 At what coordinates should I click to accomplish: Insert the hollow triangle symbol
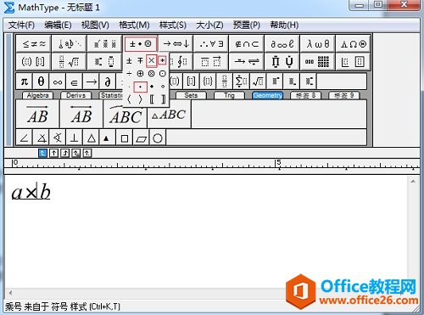91,138
